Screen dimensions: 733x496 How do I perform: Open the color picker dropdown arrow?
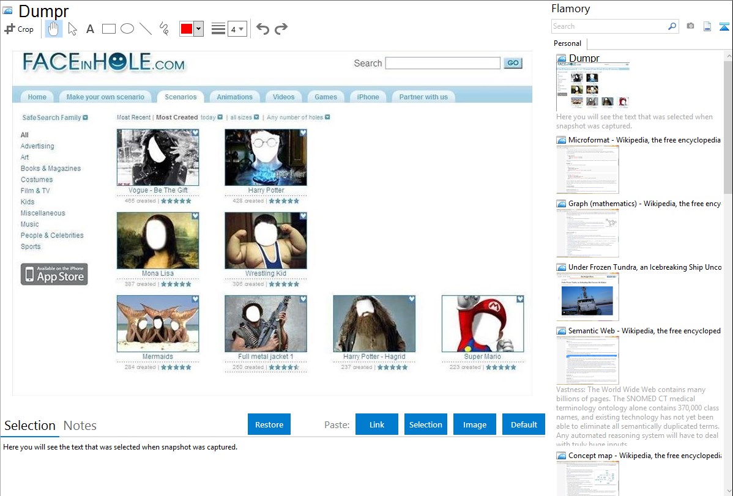(199, 29)
